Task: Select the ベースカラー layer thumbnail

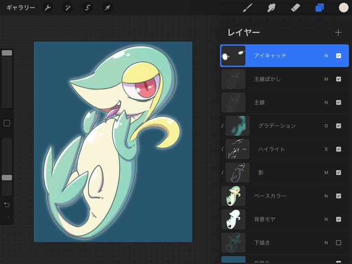Action: (233, 196)
